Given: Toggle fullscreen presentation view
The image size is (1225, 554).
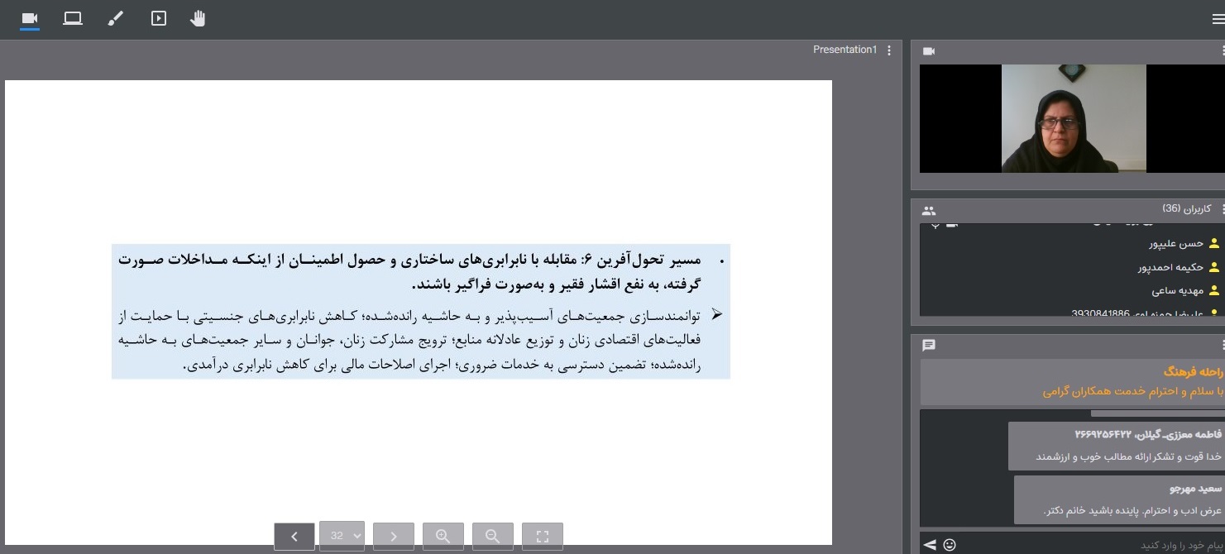Looking at the screenshot, I should point(543,536).
